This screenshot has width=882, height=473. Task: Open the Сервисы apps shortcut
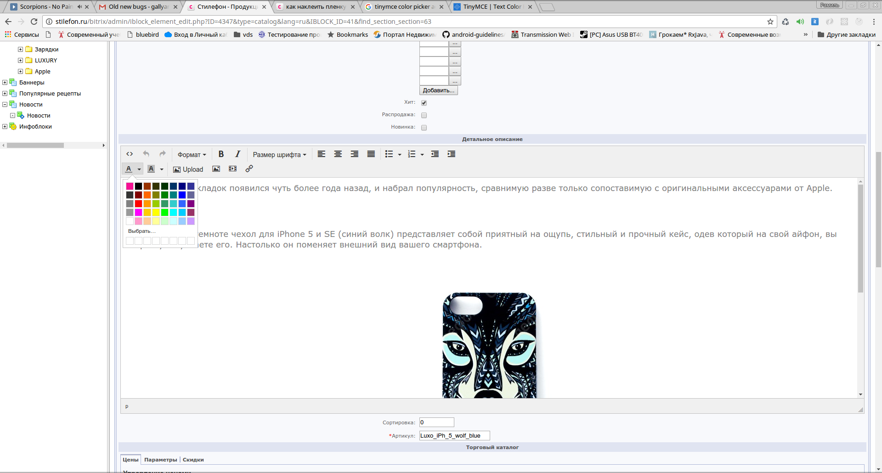(22, 34)
